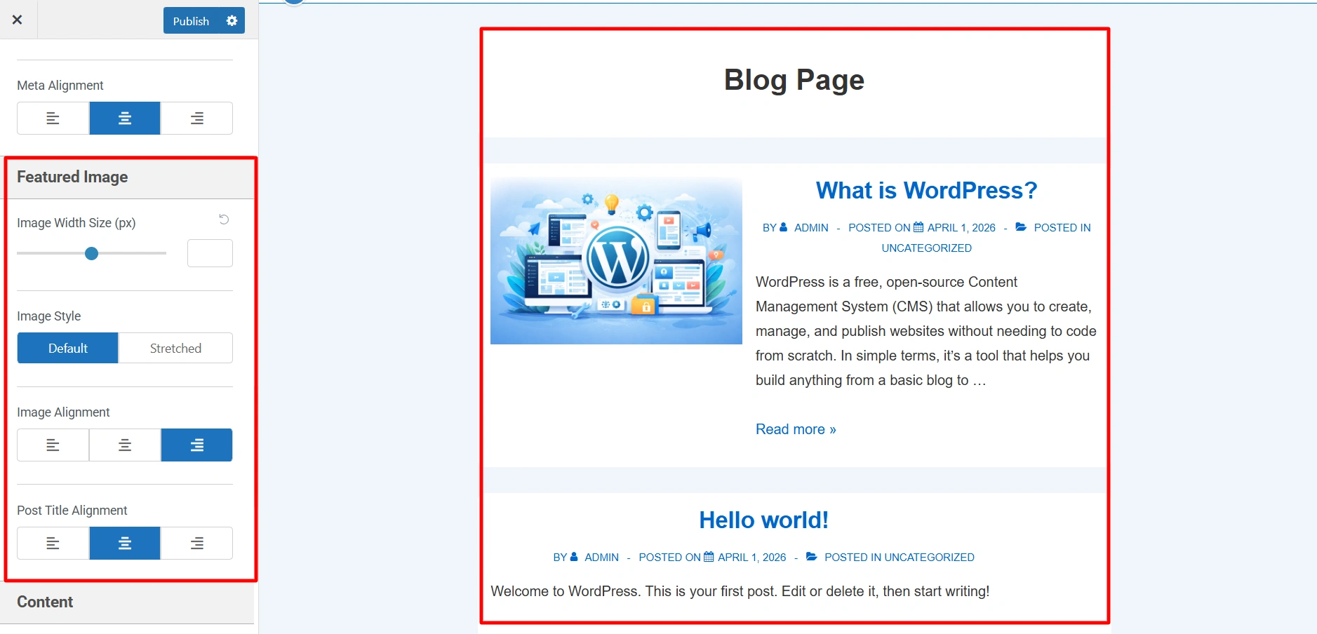Viewport: 1317px width, 634px height.
Task: Set Image Alignment to left
Action: tap(53, 445)
